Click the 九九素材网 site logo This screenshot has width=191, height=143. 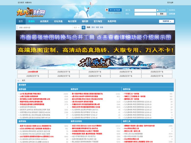pyautogui.click(x=31, y=12)
